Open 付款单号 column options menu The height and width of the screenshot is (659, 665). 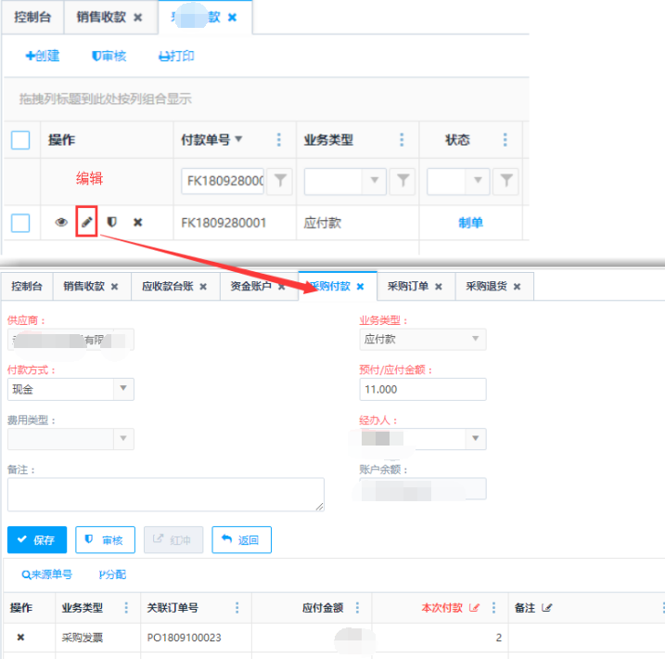tap(279, 140)
